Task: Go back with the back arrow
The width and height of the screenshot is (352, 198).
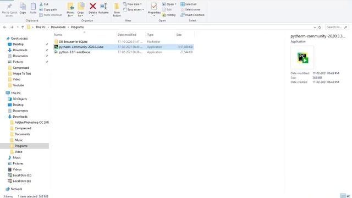Action: point(5,27)
